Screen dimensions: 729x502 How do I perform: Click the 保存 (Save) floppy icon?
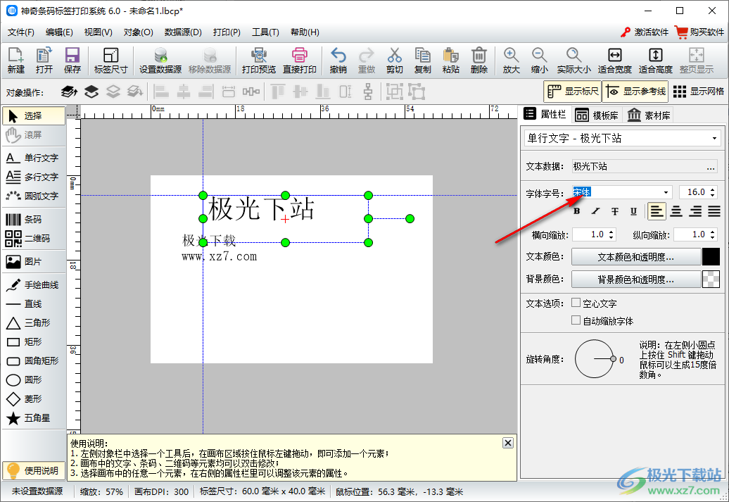click(x=72, y=60)
